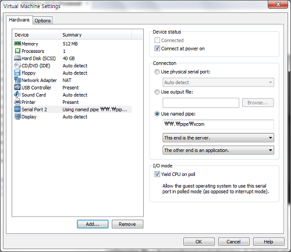Click the Processors device icon

click(17, 51)
